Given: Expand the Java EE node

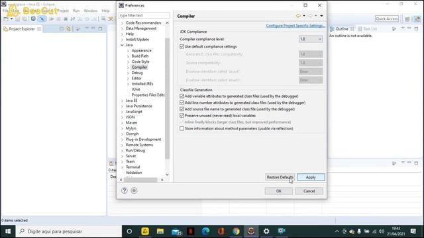Looking at the screenshot, I should [x=122, y=100].
